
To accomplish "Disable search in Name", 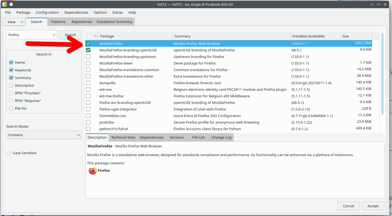I will click(11, 62).
